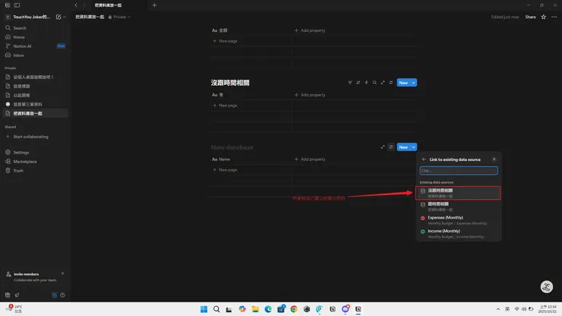The image size is (562, 316).
Task: Focus the Link search input field
Action: coord(459,170)
